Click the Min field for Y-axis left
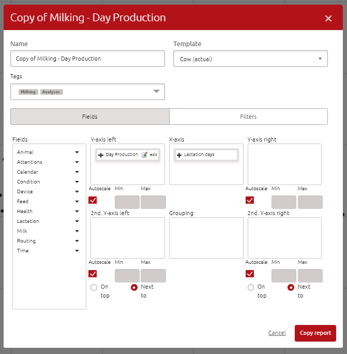Image resolution: width=347 pixels, height=354 pixels. (127, 202)
